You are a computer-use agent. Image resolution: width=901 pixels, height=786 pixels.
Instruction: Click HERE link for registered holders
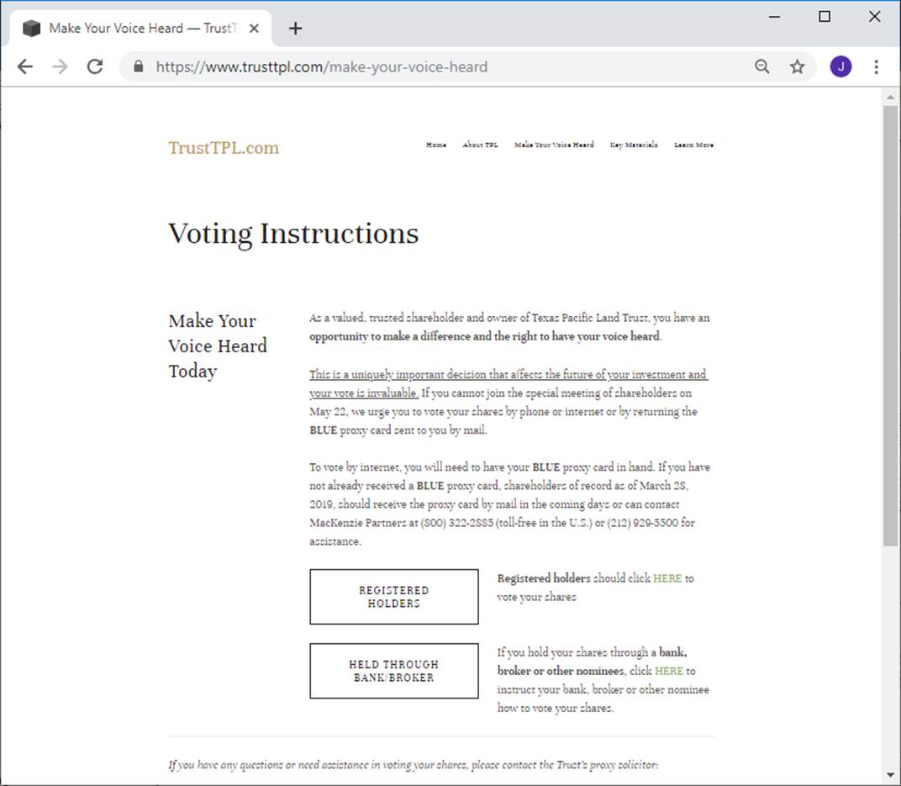(667, 578)
